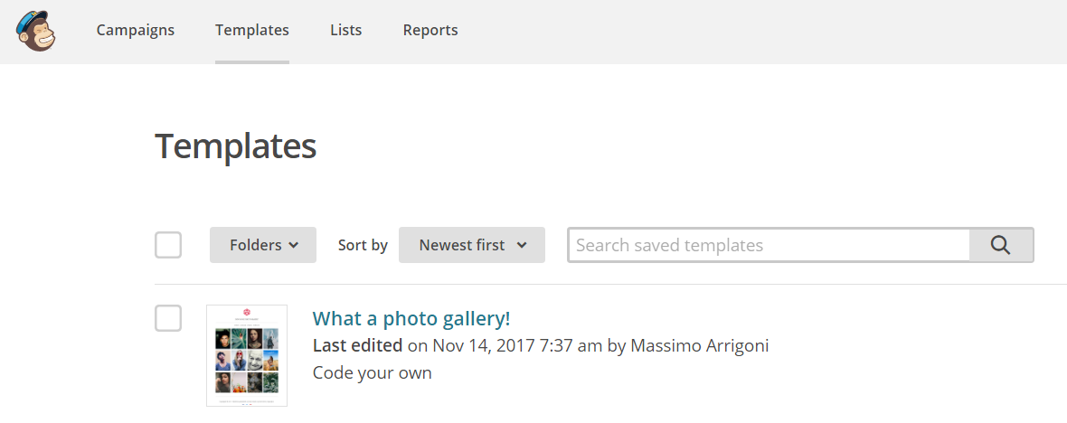The height and width of the screenshot is (423, 1067).
Task: Go to the Campaigns section
Action: (x=136, y=31)
